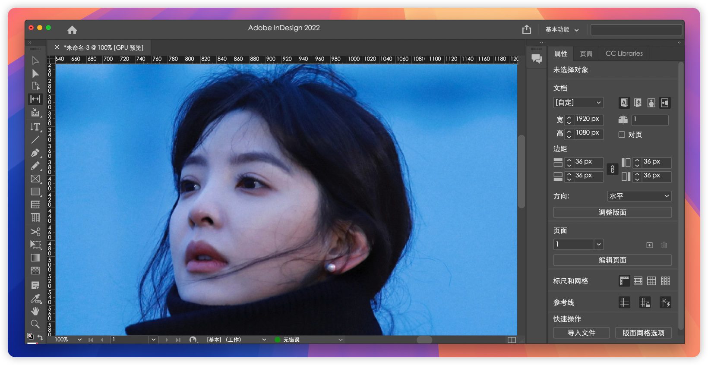This screenshot has width=708, height=365.
Task: Click the 导入文件 button
Action: pos(581,333)
